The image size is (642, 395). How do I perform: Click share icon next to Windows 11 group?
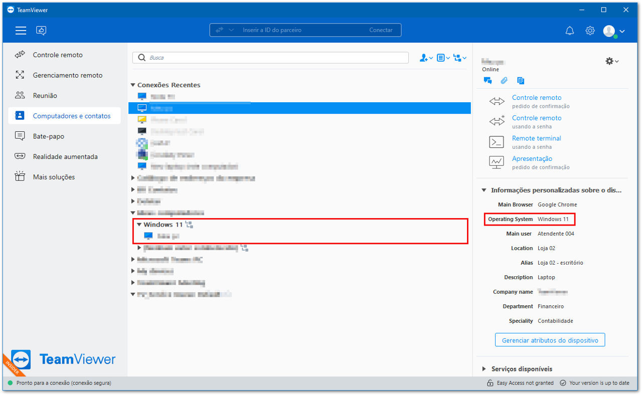tap(189, 225)
